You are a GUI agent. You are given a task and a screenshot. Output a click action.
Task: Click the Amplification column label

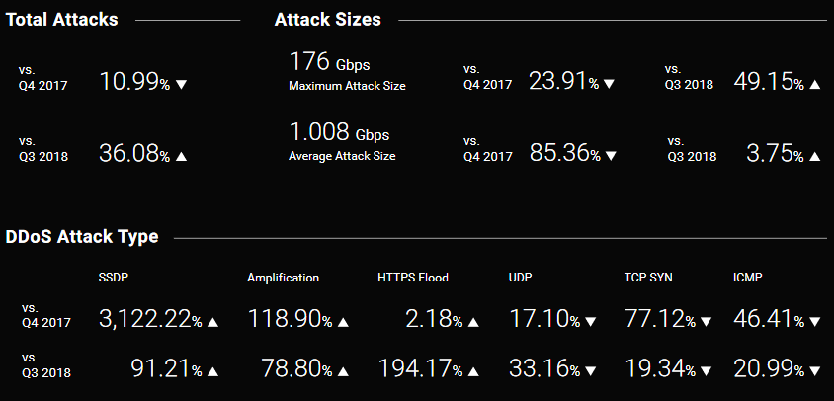[x=283, y=278]
